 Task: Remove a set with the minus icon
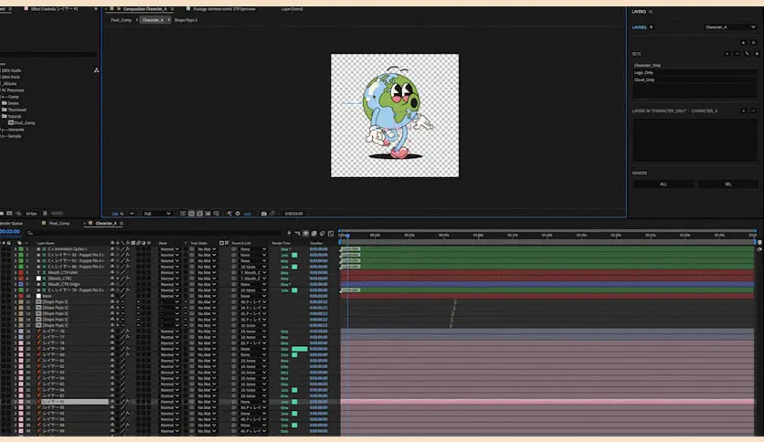coord(737,54)
